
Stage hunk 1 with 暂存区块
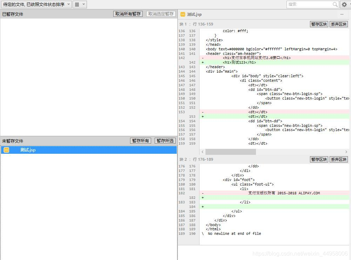pos(319,24)
